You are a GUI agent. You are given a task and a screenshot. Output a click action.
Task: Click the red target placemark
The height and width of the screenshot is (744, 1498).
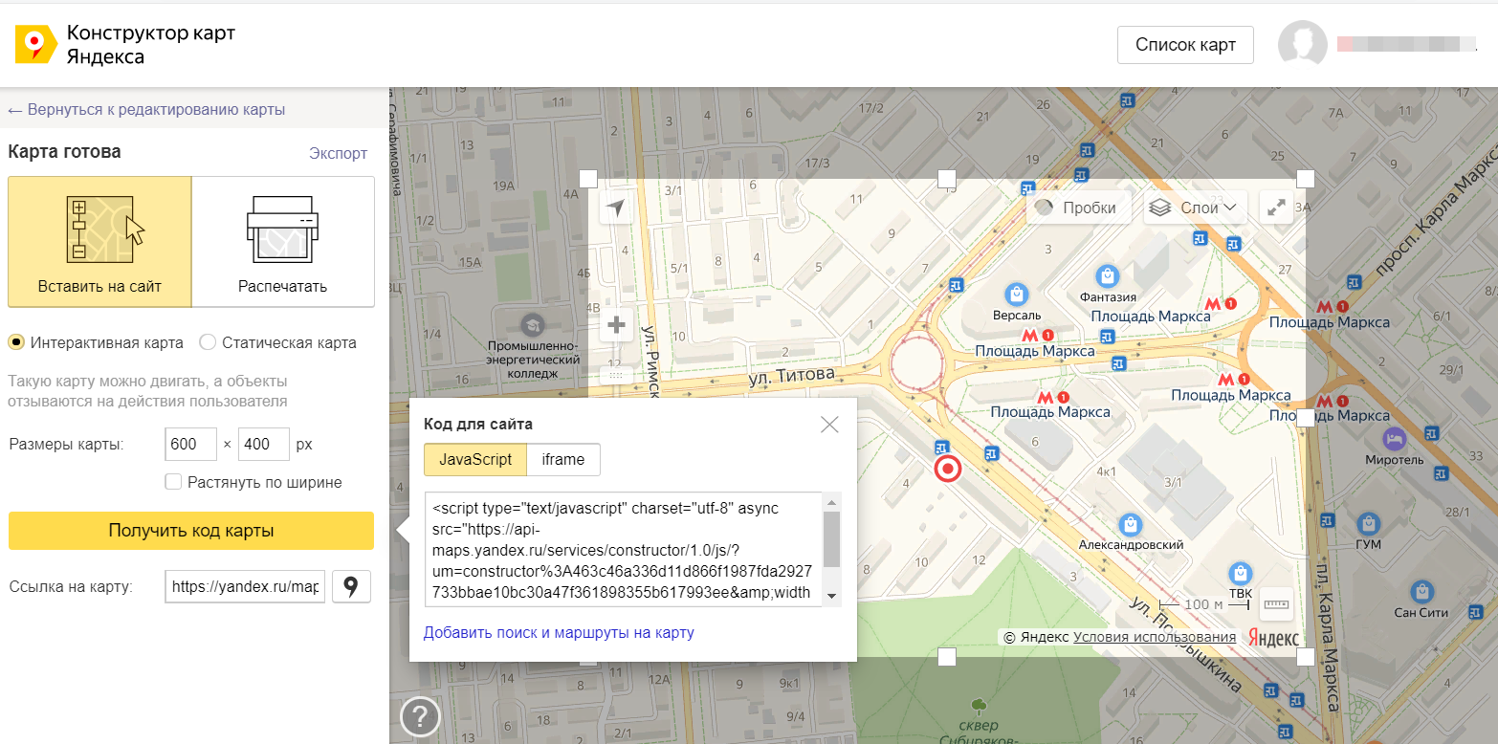pyautogui.click(x=948, y=469)
